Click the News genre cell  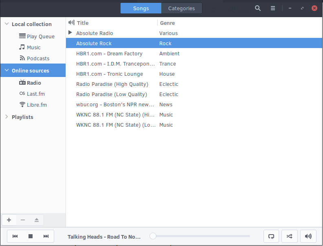pyautogui.click(x=166, y=104)
